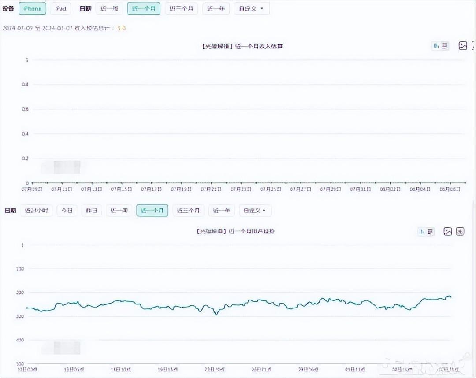Choose 近一周 in the revenue date filter

[109, 8]
